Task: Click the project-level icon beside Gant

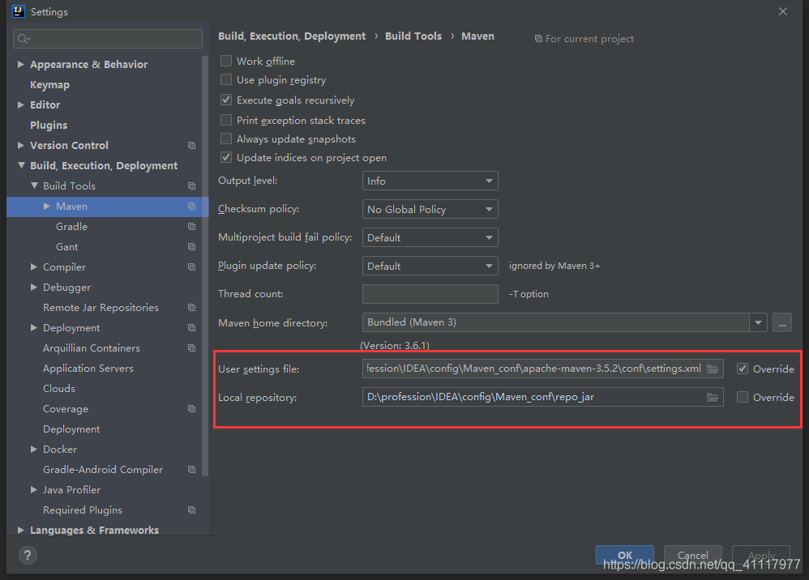Action: tap(191, 247)
